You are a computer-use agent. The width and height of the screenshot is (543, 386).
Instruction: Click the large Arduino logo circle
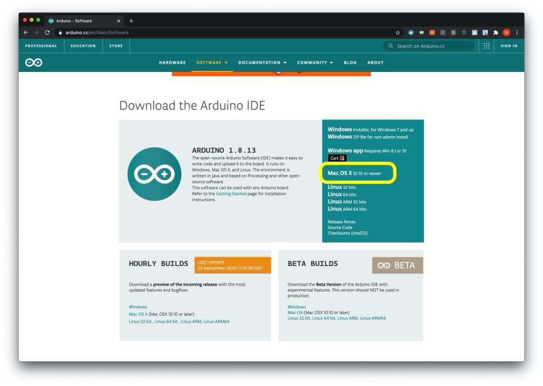(154, 174)
